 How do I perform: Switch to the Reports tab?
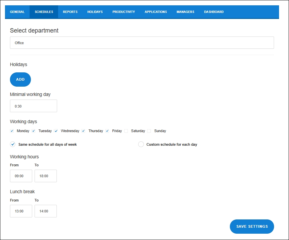click(x=70, y=12)
